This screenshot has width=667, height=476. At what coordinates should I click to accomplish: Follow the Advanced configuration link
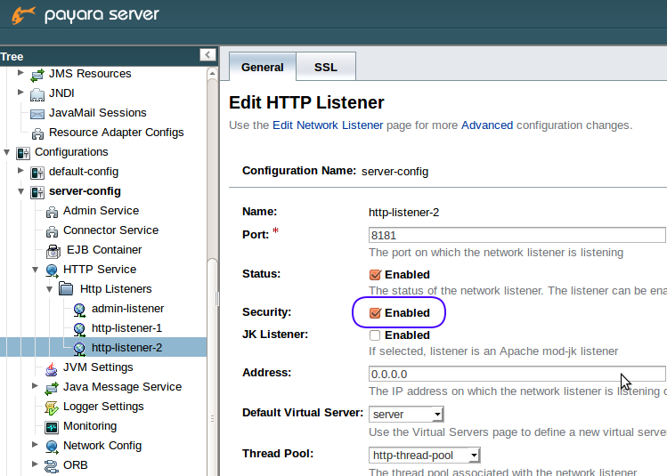point(486,125)
